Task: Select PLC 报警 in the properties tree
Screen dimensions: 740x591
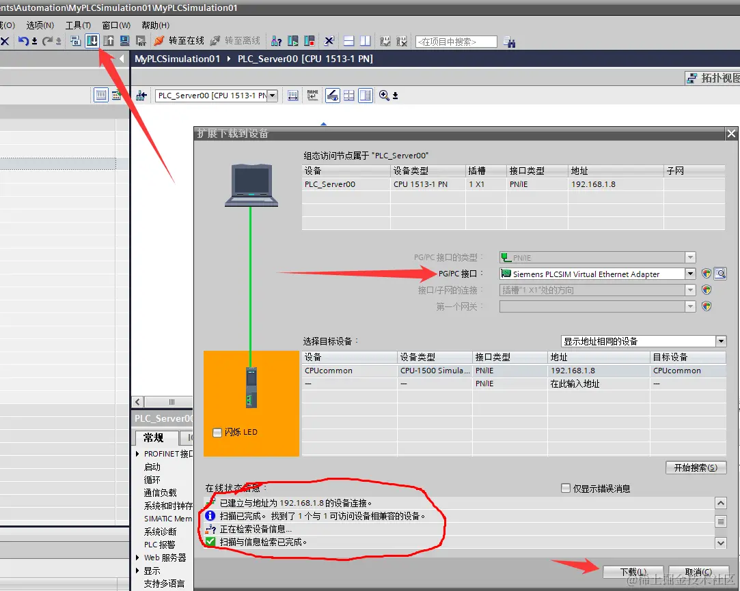Action: tap(159, 545)
